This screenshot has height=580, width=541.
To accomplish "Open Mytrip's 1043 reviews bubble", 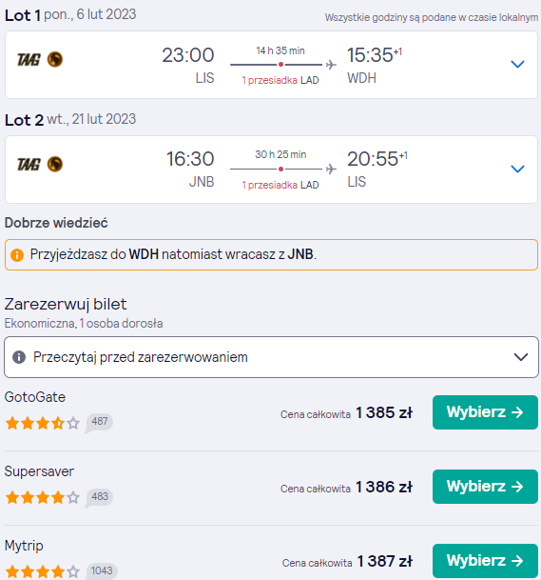I will (102, 570).
